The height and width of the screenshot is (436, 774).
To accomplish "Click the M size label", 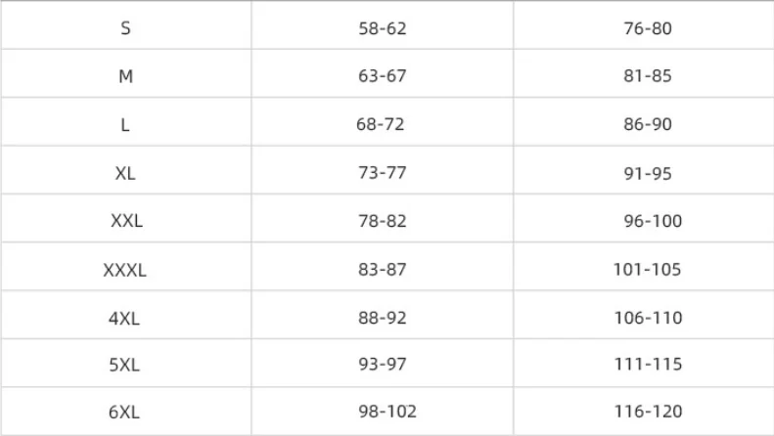I will [x=126, y=76].
